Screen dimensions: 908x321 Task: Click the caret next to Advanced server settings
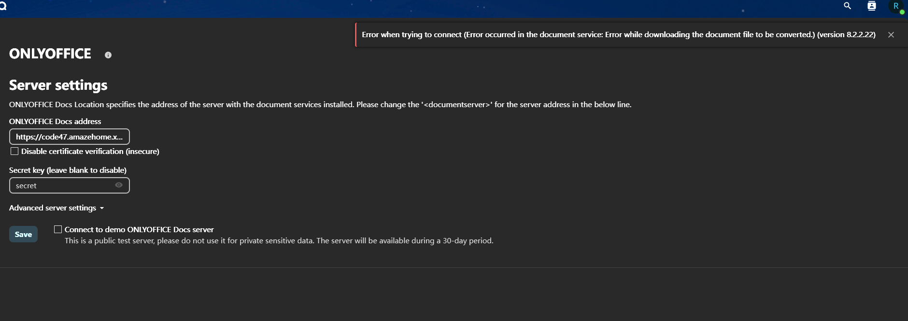tap(102, 209)
